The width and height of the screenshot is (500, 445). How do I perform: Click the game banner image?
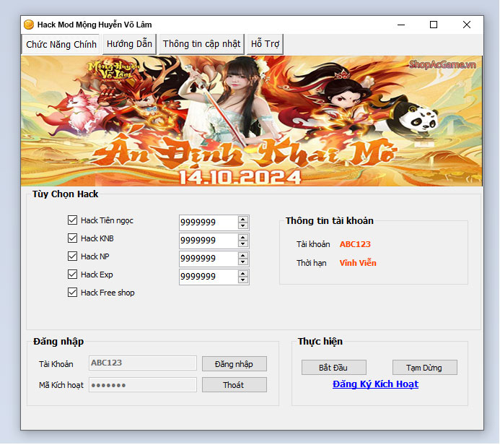tap(252, 121)
